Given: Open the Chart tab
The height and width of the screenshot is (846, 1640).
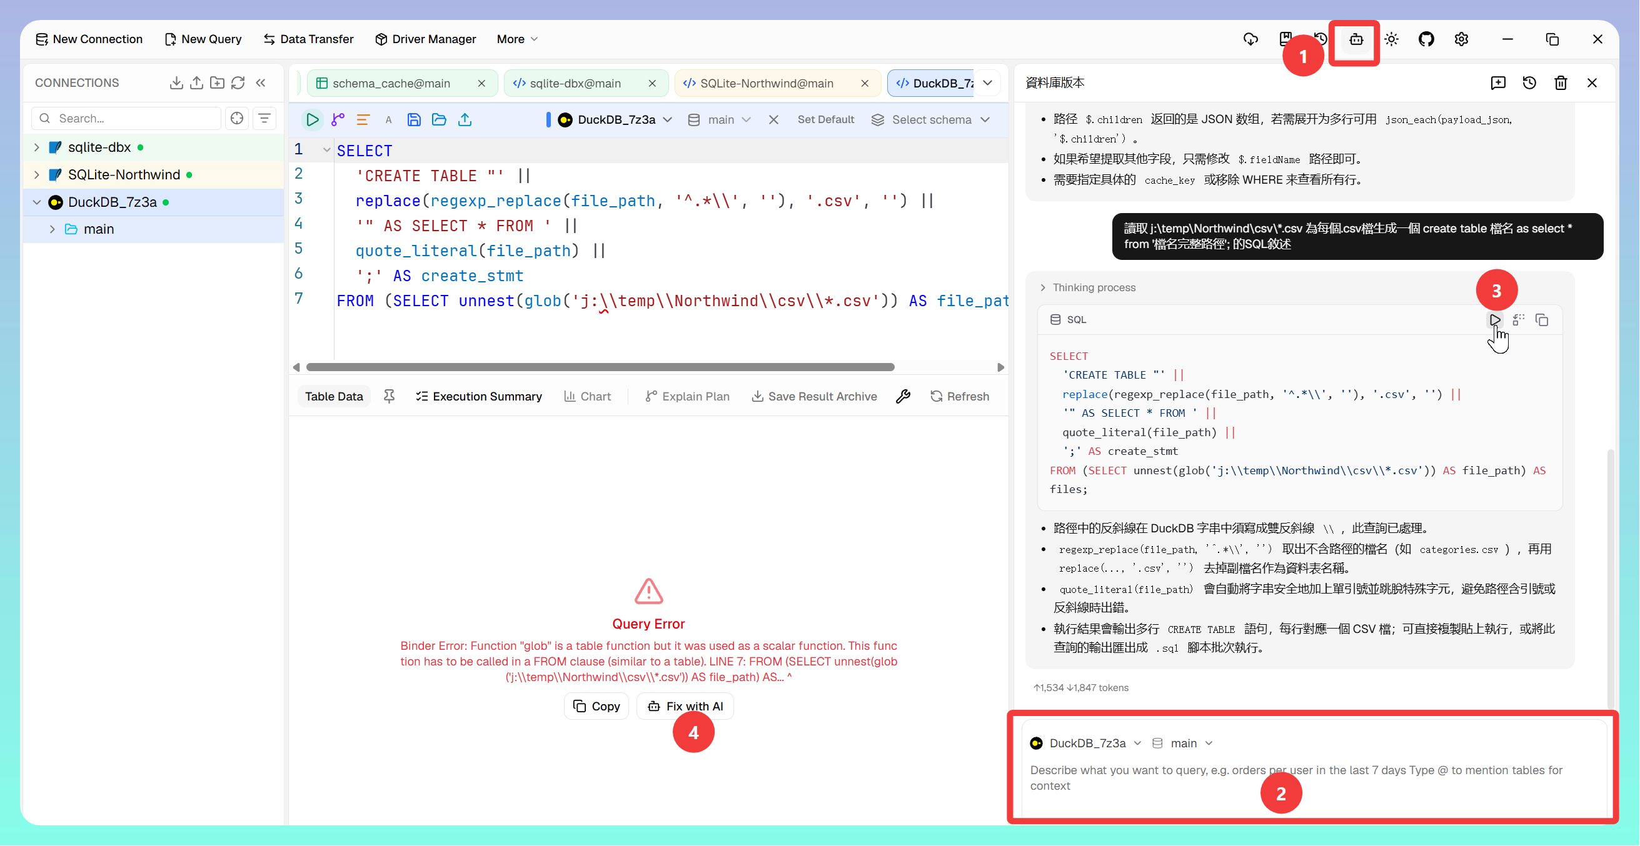Looking at the screenshot, I should 587,396.
